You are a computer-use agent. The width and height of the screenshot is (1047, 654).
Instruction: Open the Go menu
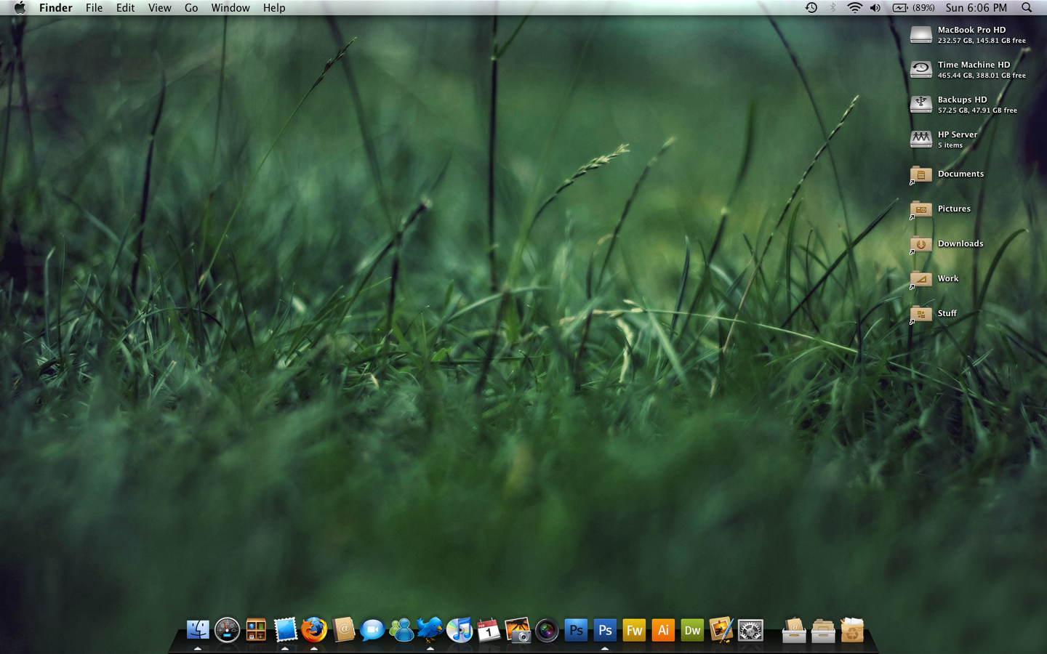[191, 8]
